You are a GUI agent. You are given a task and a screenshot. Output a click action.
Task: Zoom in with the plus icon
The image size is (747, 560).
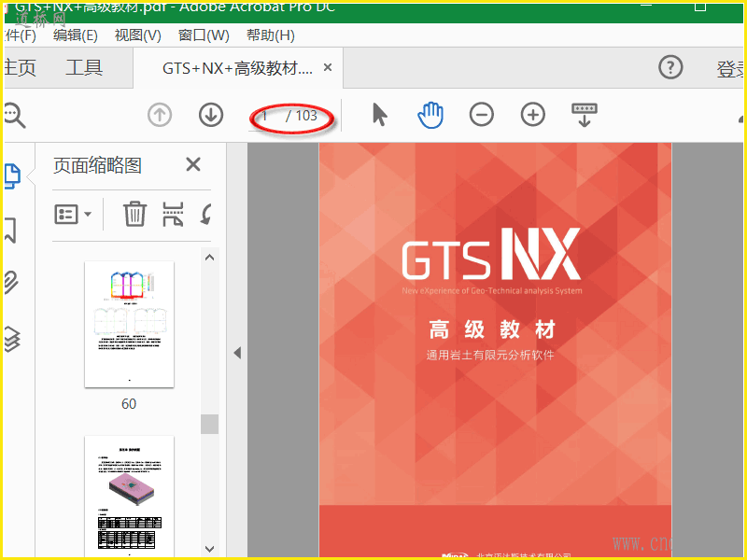tap(532, 115)
